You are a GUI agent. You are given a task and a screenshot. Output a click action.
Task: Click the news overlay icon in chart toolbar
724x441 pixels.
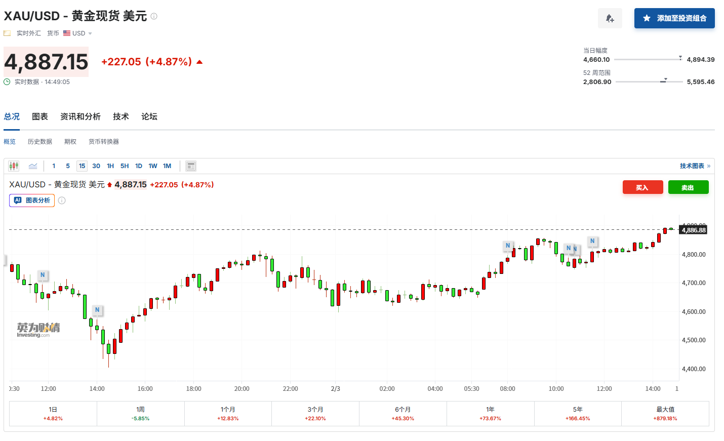click(191, 166)
